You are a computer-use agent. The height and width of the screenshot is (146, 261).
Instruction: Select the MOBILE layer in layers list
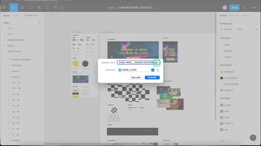coord(15,140)
